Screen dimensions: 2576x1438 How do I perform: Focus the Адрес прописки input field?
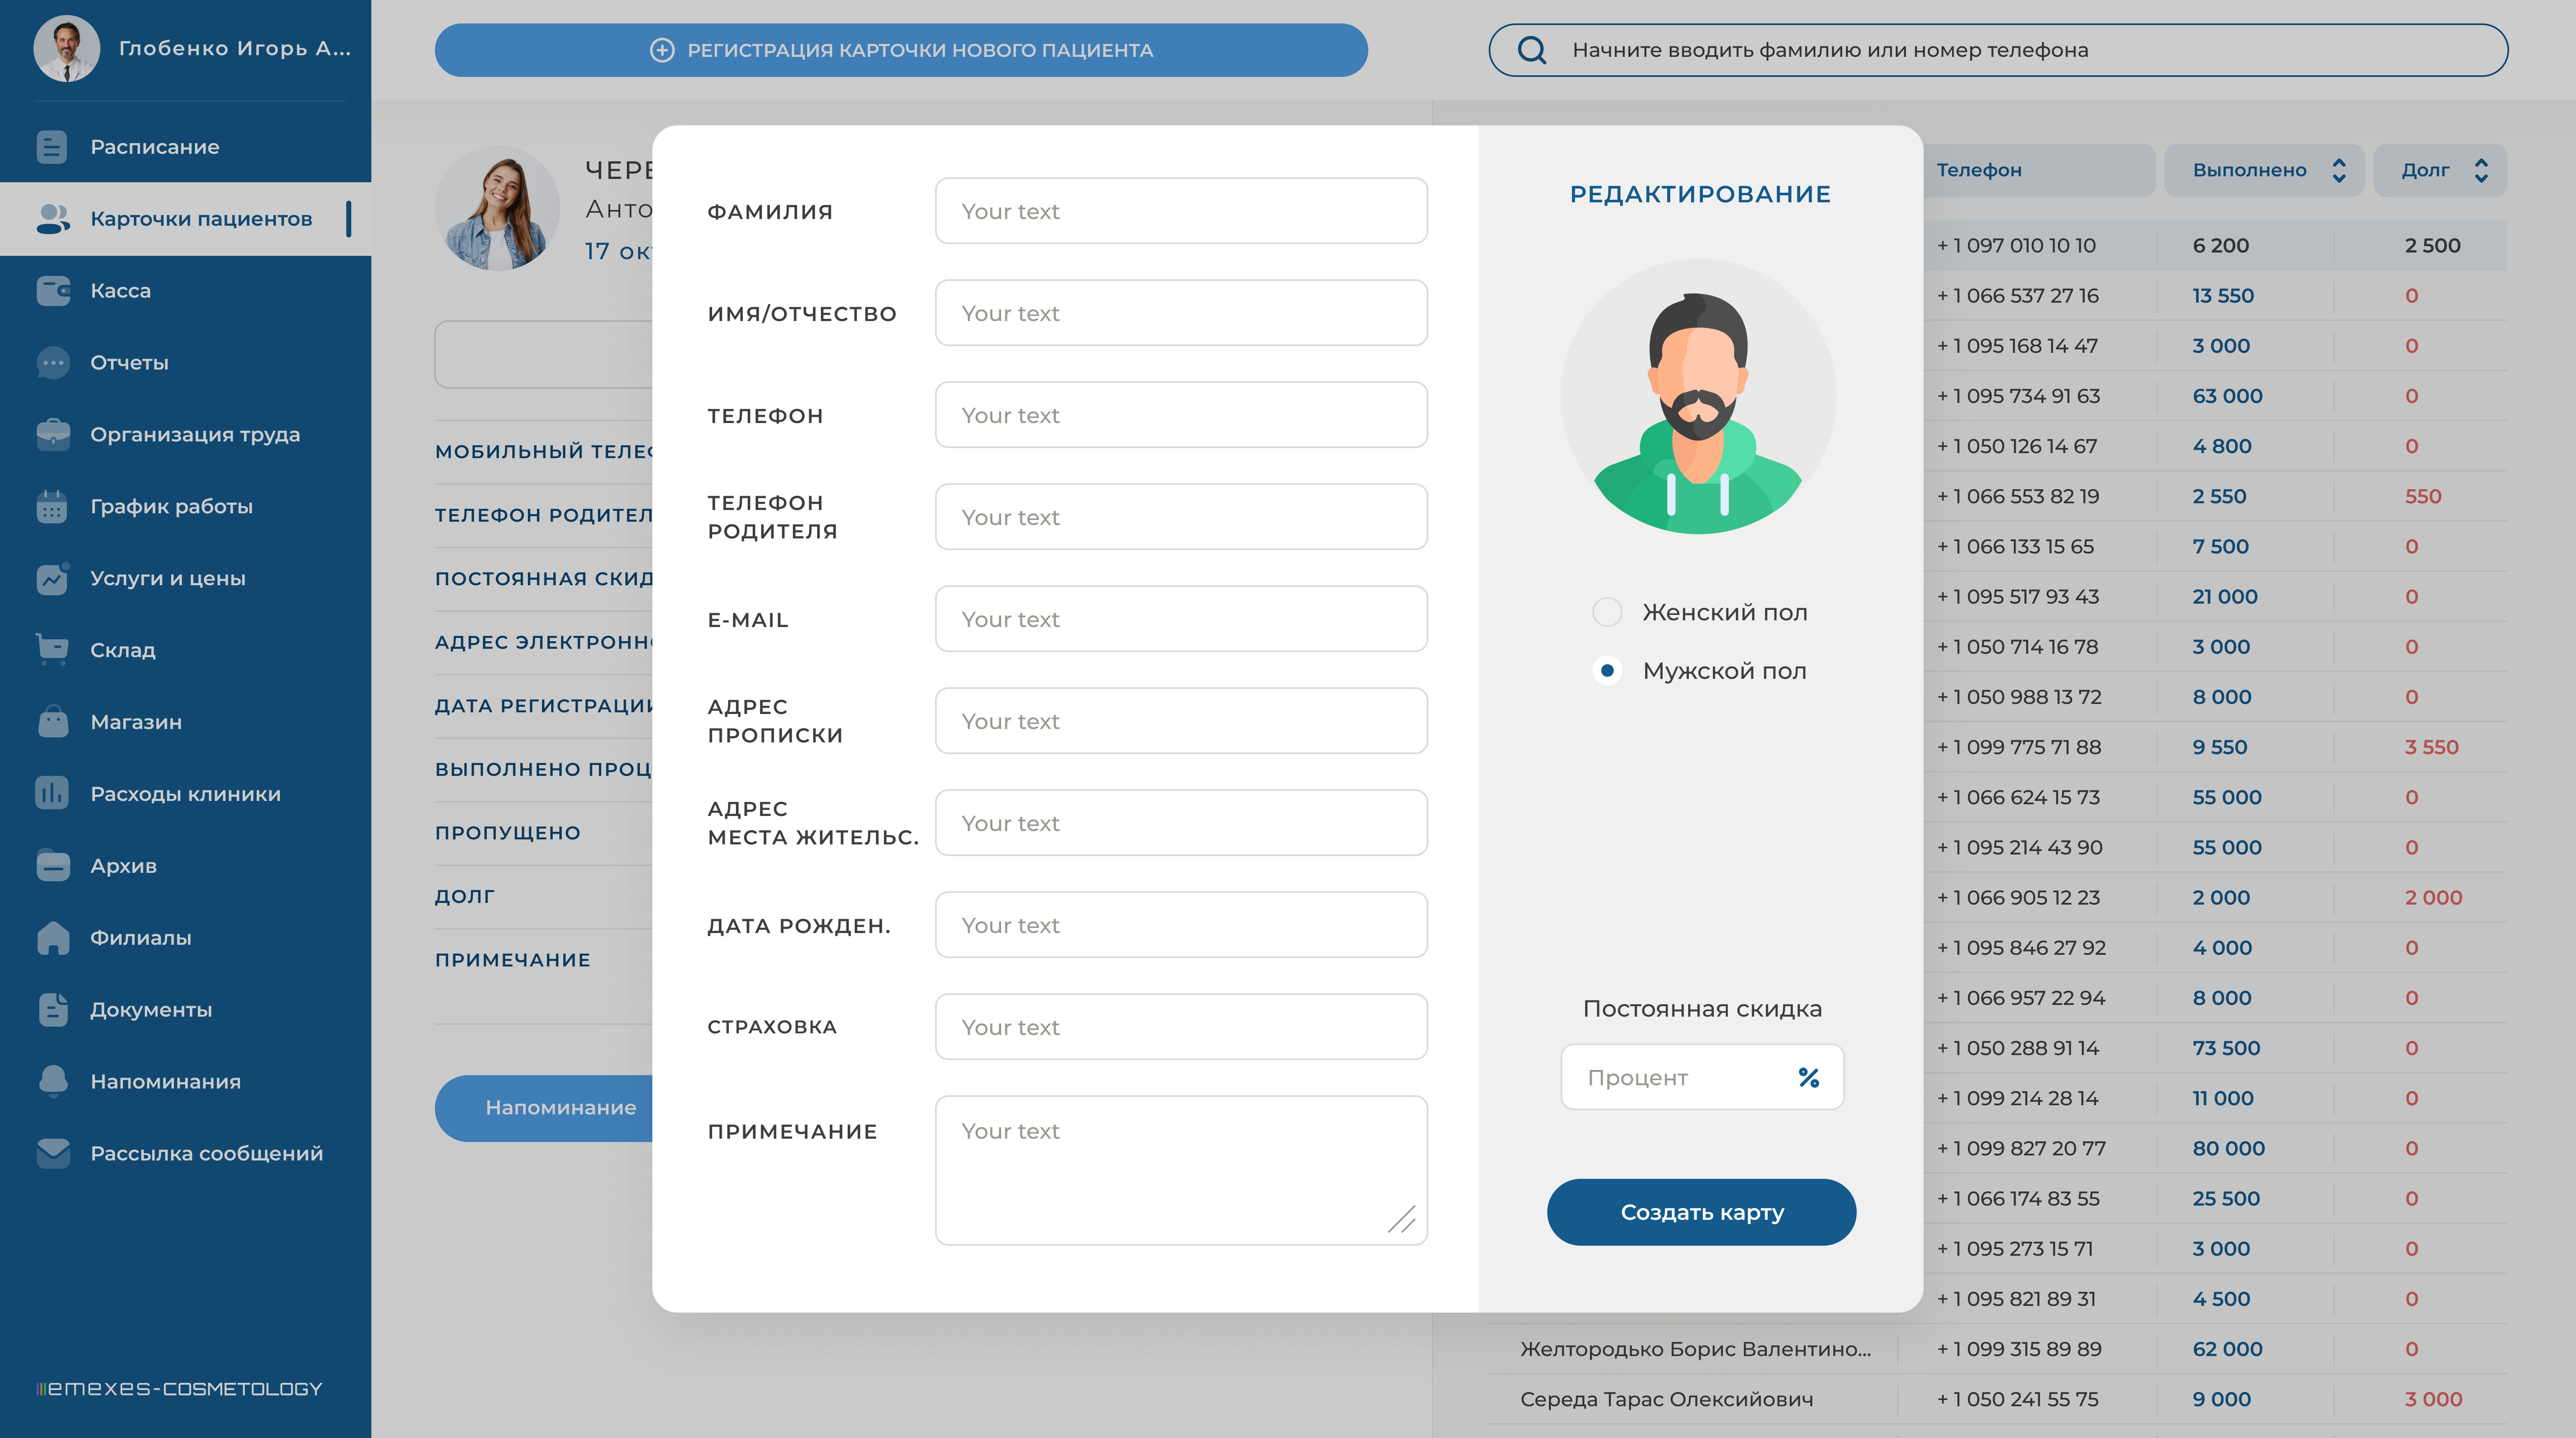[1181, 721]
